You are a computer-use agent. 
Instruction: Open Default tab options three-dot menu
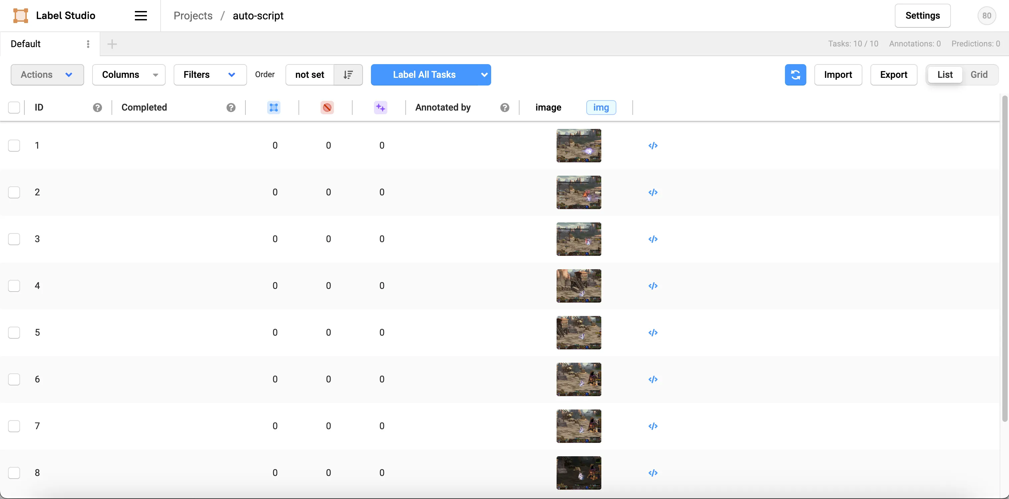(88, 44)
